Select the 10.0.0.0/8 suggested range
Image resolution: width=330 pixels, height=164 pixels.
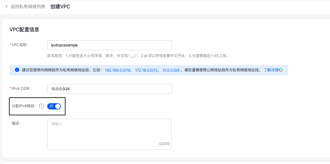click(171, 70)
